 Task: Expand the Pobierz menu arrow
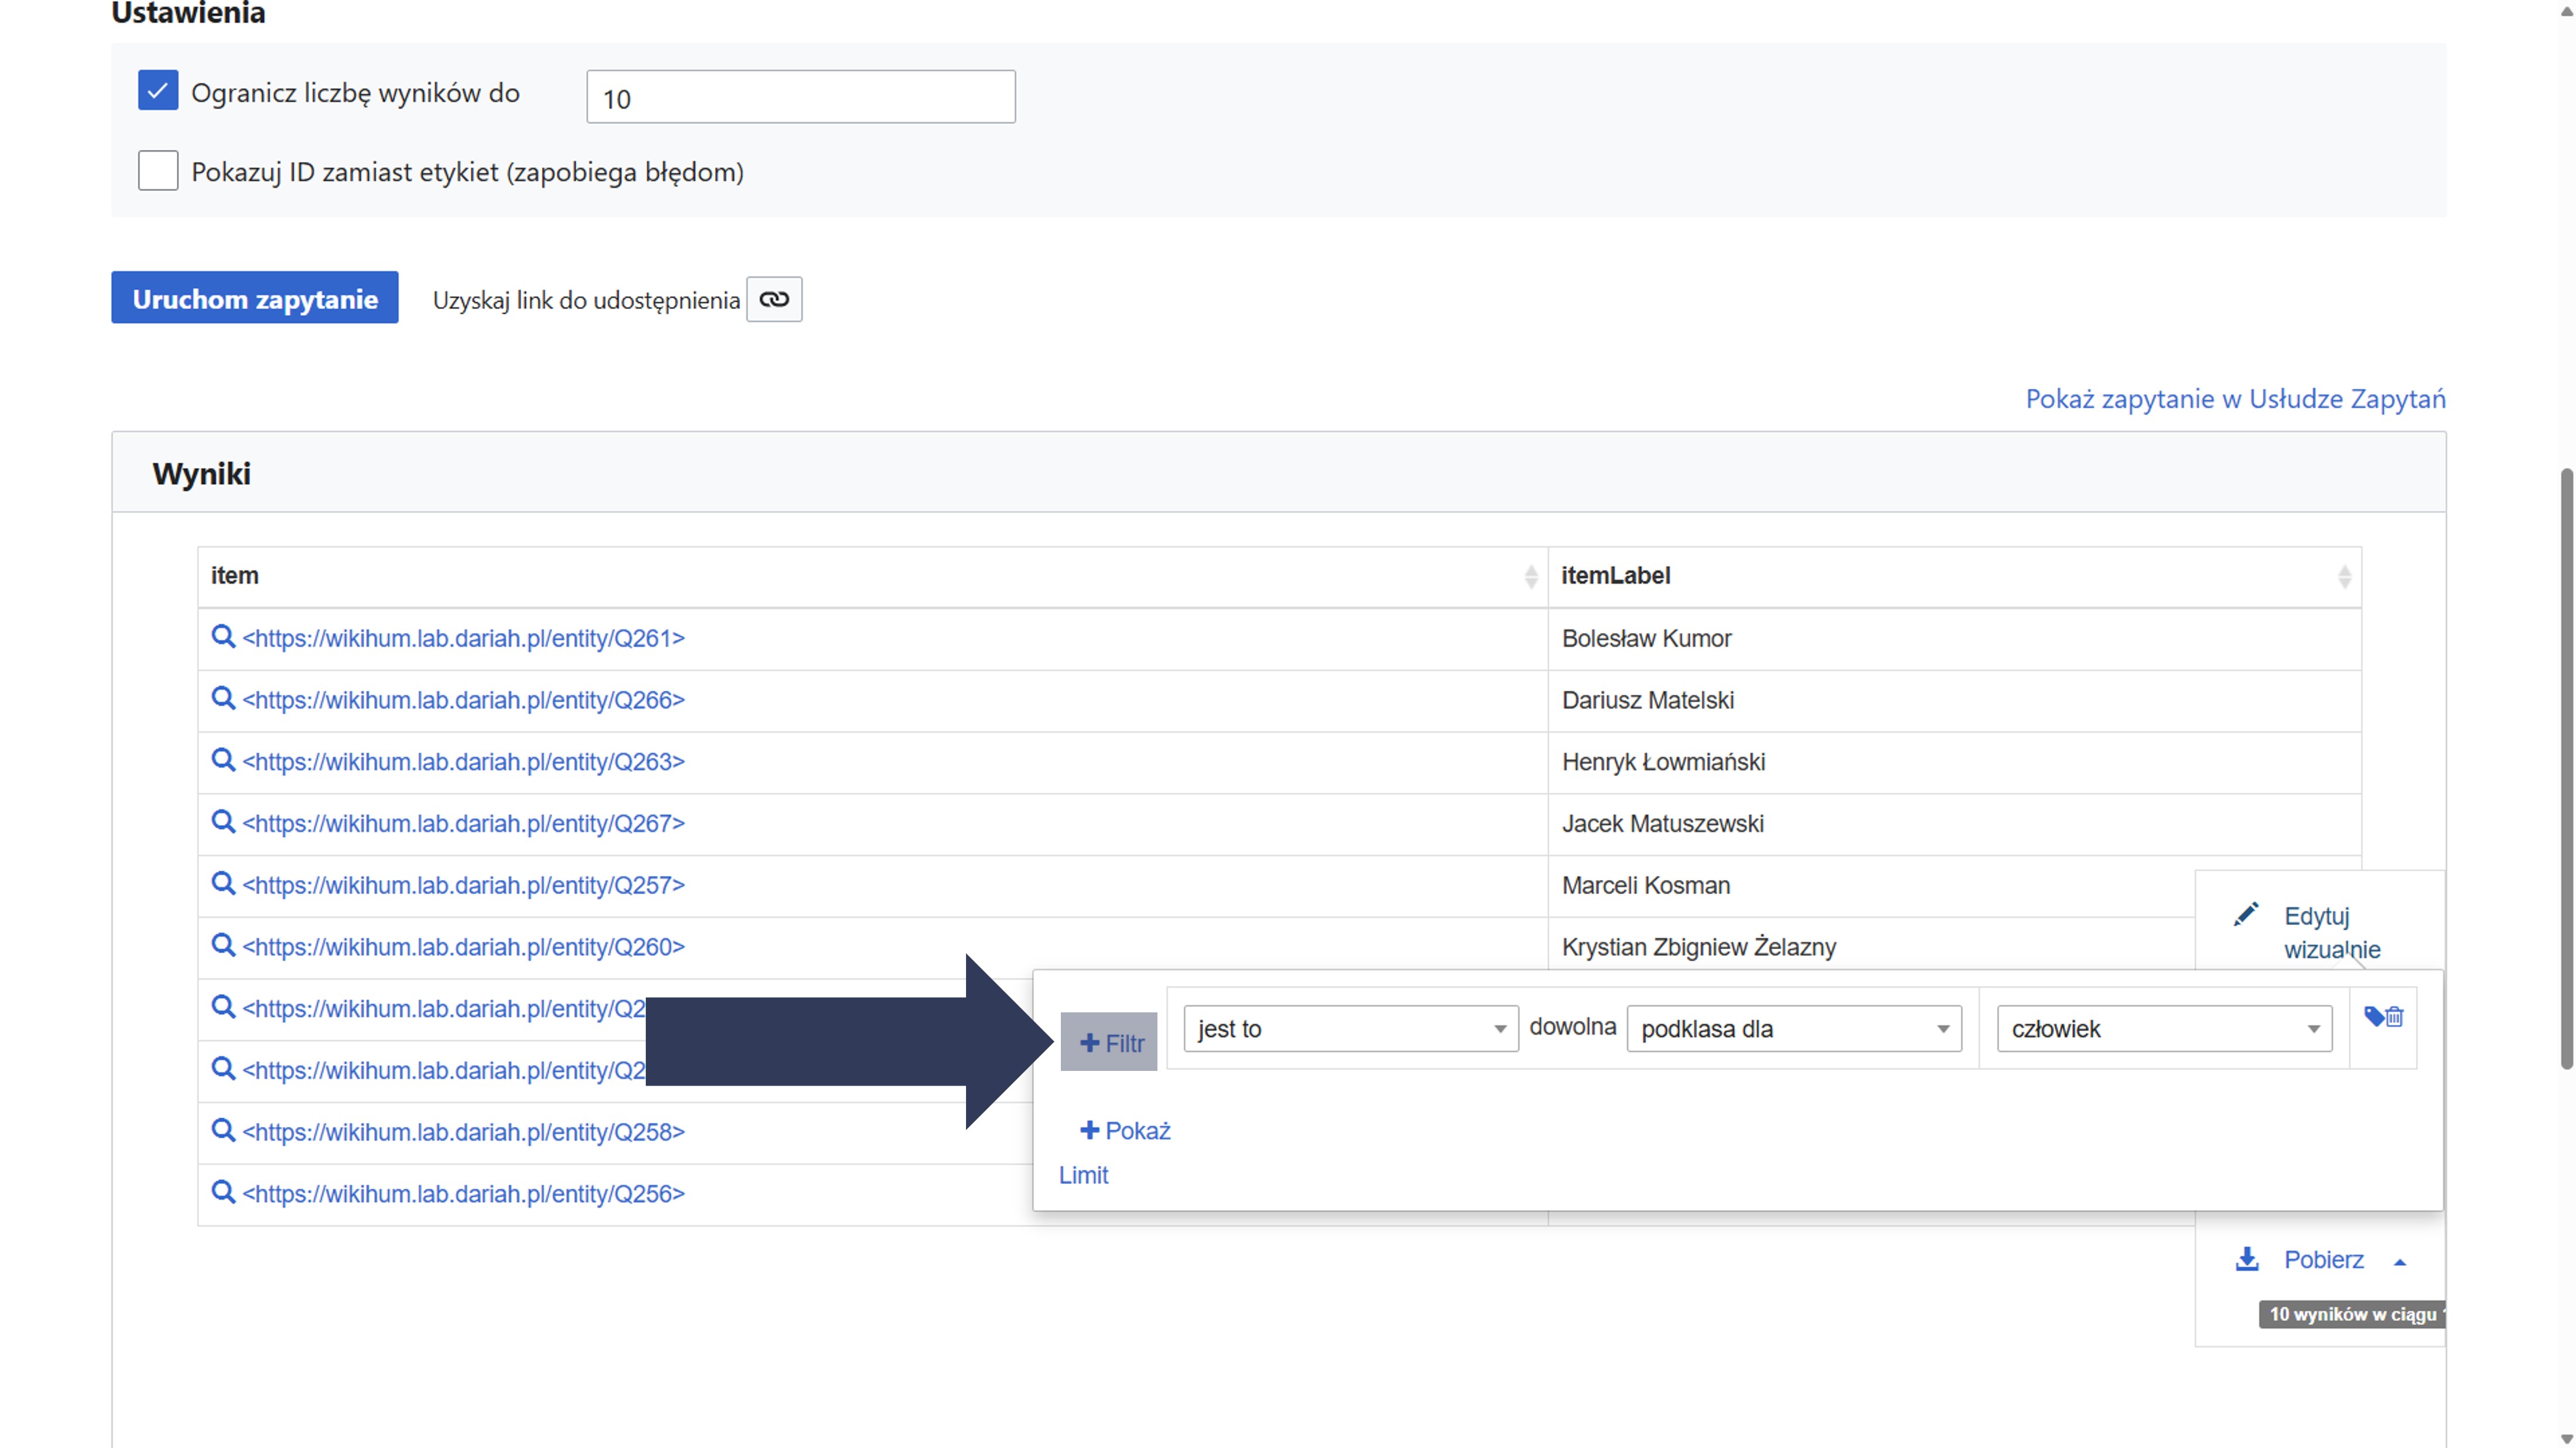2400,1262
